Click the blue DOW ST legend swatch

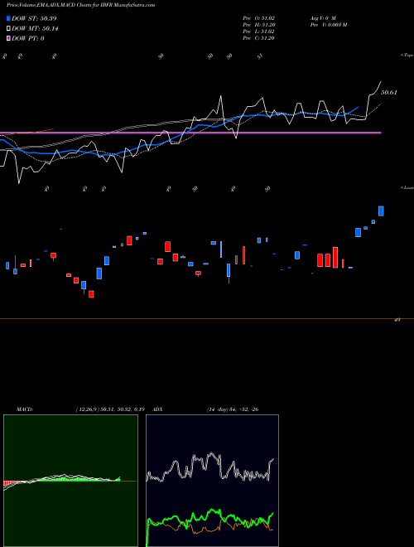click(9, 18)
